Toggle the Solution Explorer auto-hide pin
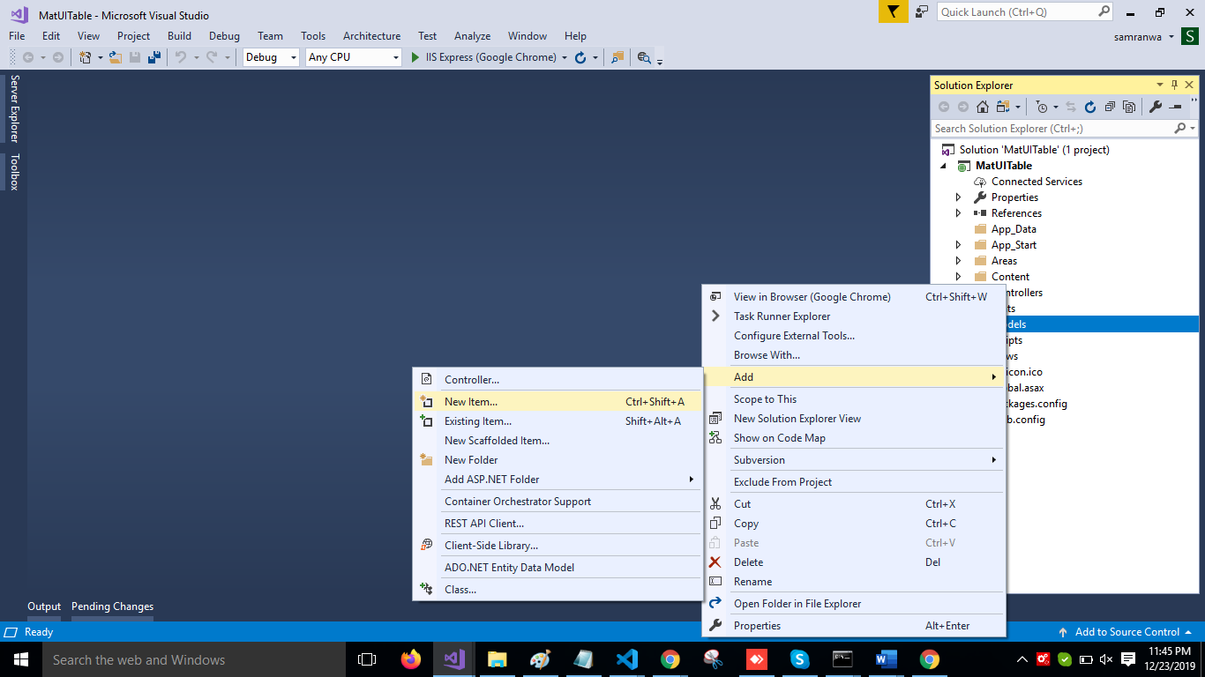Viewport: 1205px width, 677px height. pyautogui.click(x=1174, y=86)
